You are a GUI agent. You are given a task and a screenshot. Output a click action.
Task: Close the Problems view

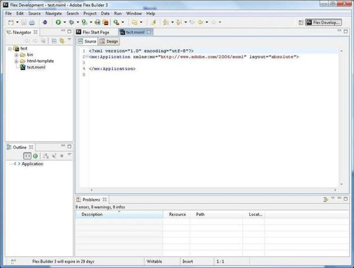pyautogui.click(x=104, y=200)
